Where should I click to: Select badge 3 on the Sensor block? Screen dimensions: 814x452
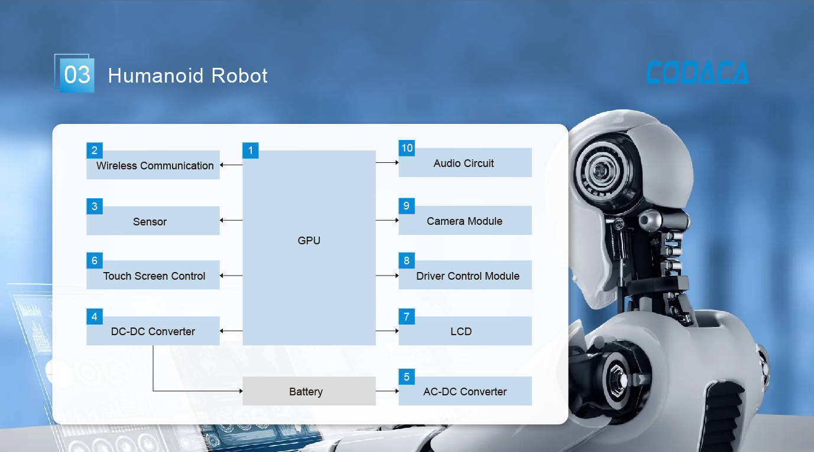(95, 205)
